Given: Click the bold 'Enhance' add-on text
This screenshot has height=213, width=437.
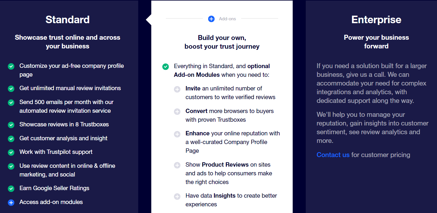Looking at the screenshot, I should click(x=197, y=133).
